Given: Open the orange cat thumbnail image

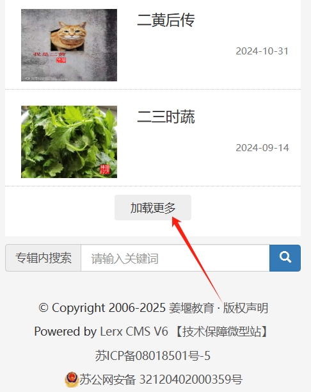Looking at the screenshot, I should (69, 45).
